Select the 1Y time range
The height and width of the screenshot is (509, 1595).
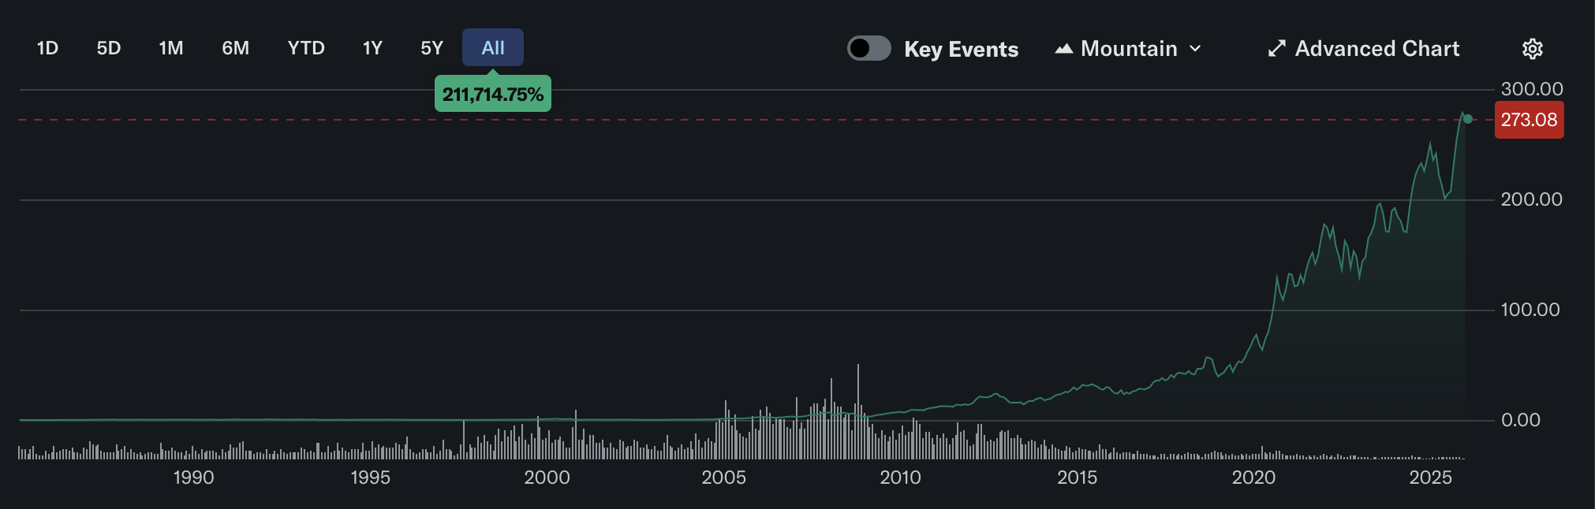click(372, 48)
